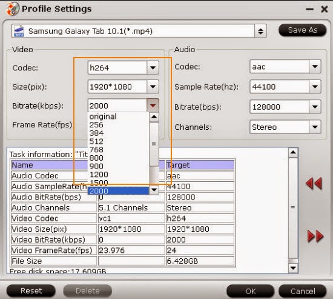Click the 'Video Codec' row name

pos(54,218)
